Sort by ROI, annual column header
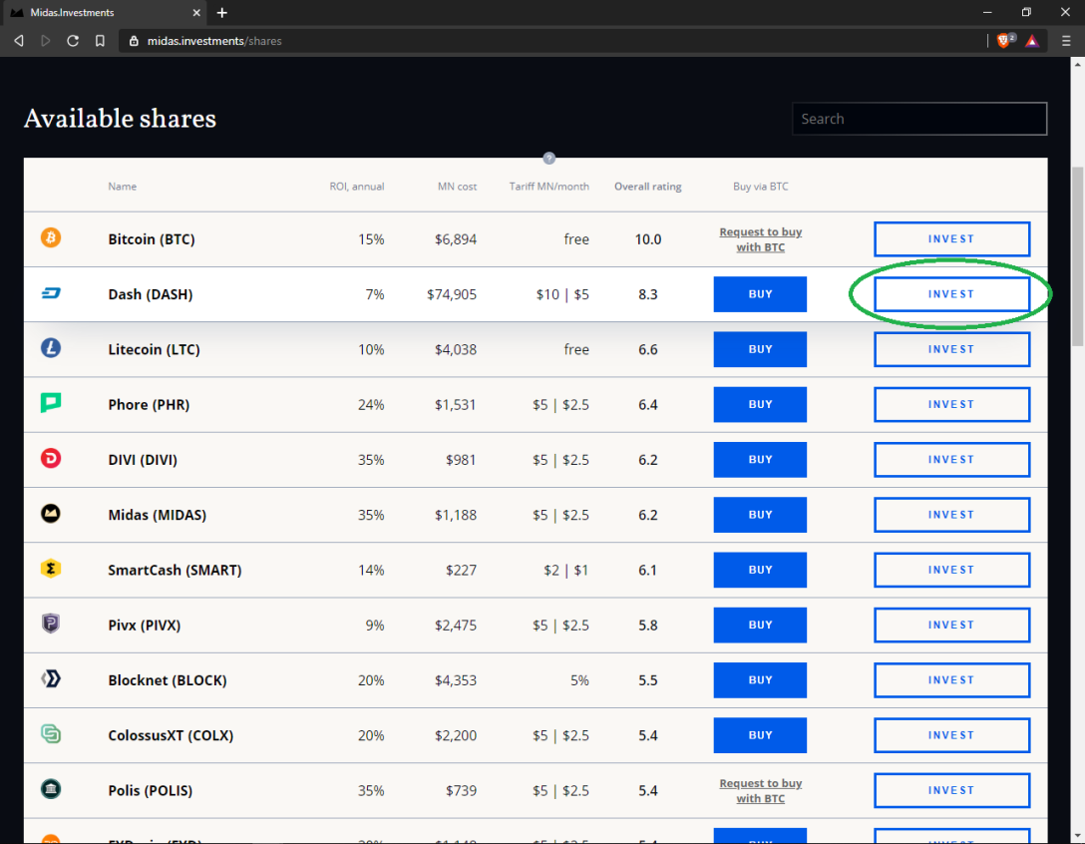1085x844 pixels. [356, 187]
